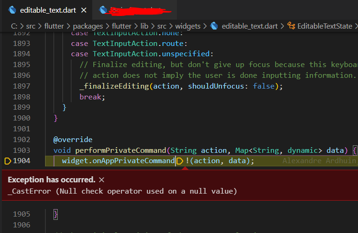Click the closing brace on line 1905
Screen dimensions: 358x233
click(55, 215)
